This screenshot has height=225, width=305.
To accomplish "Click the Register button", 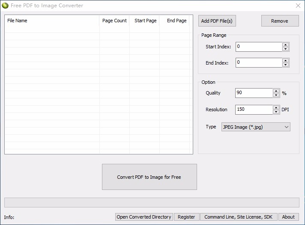I will [x=186, y=217].
